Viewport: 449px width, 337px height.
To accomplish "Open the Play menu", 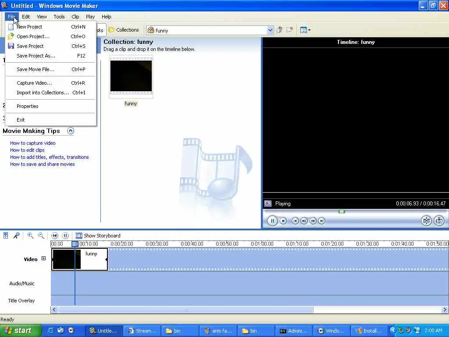I will (x=90, y=17).
